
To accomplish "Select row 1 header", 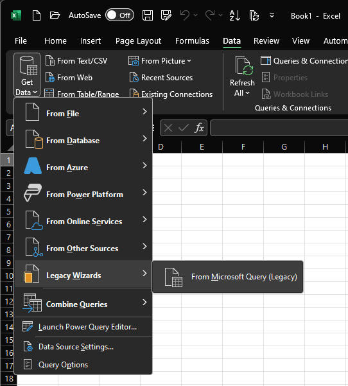I will [8, 160].
